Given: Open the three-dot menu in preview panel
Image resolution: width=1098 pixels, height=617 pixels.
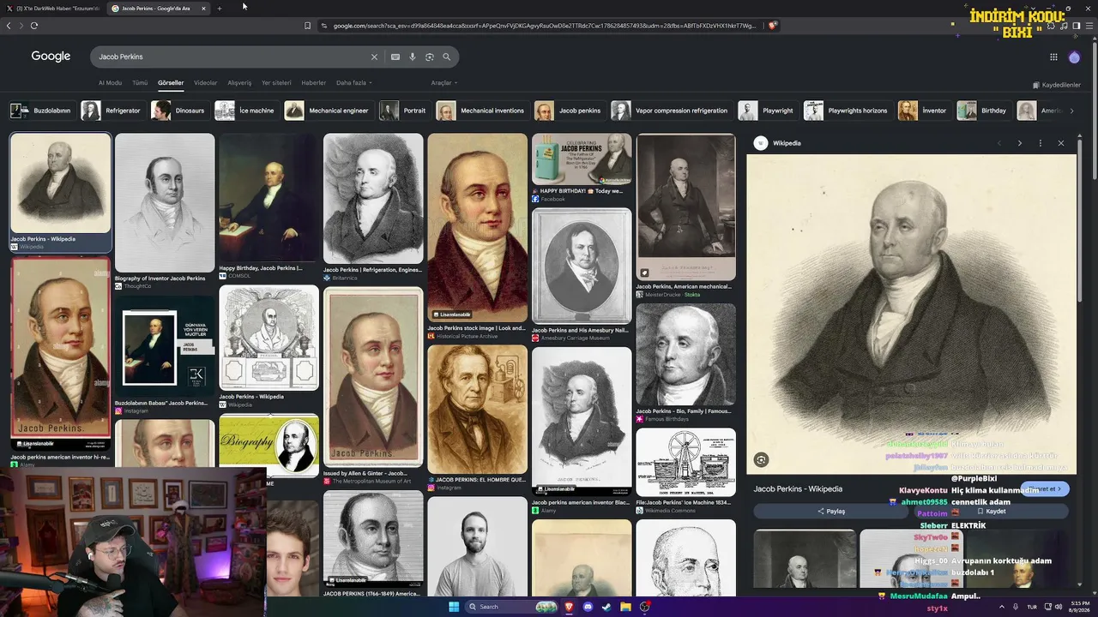Looking at the screenshot, I should (1041, 143).
